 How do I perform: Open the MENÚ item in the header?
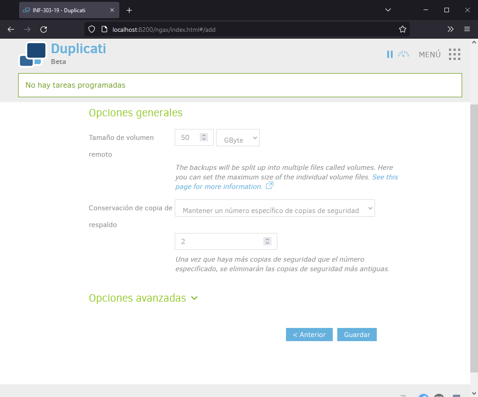pos(429,55)
